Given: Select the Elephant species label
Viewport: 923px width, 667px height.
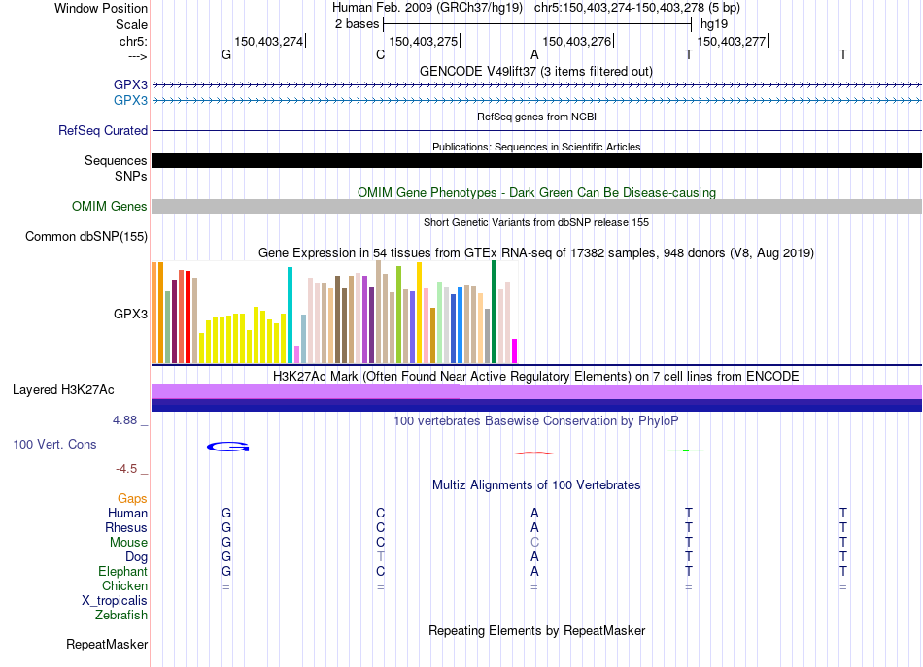Looking at the screenshot, I should 122,571.
